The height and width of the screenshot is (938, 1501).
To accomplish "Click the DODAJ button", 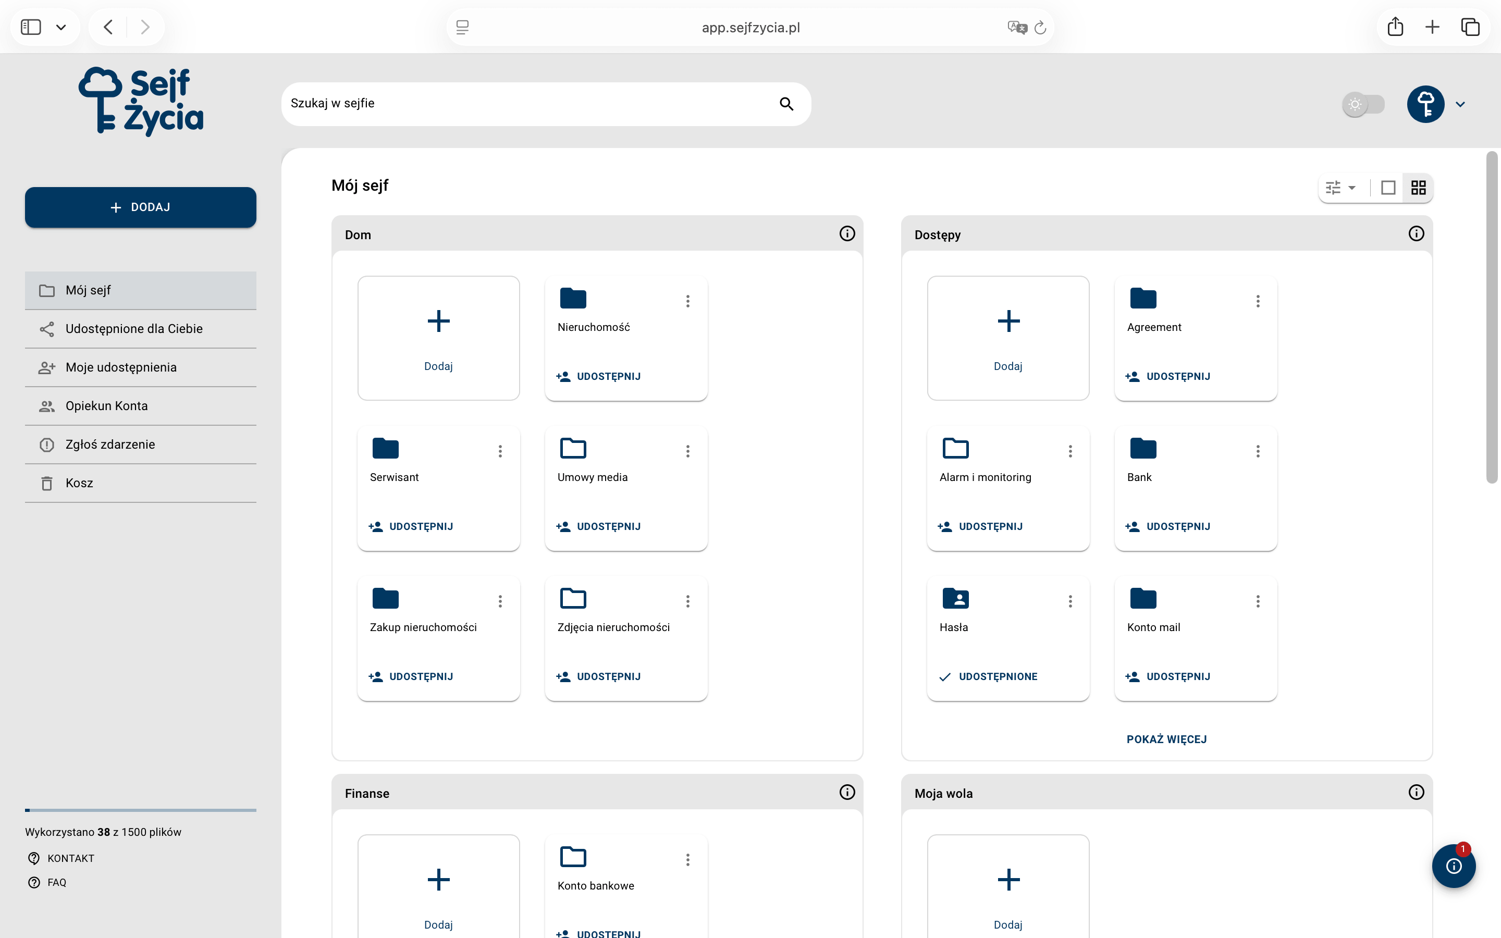I will pyautogui.click(x=140, y=207).
